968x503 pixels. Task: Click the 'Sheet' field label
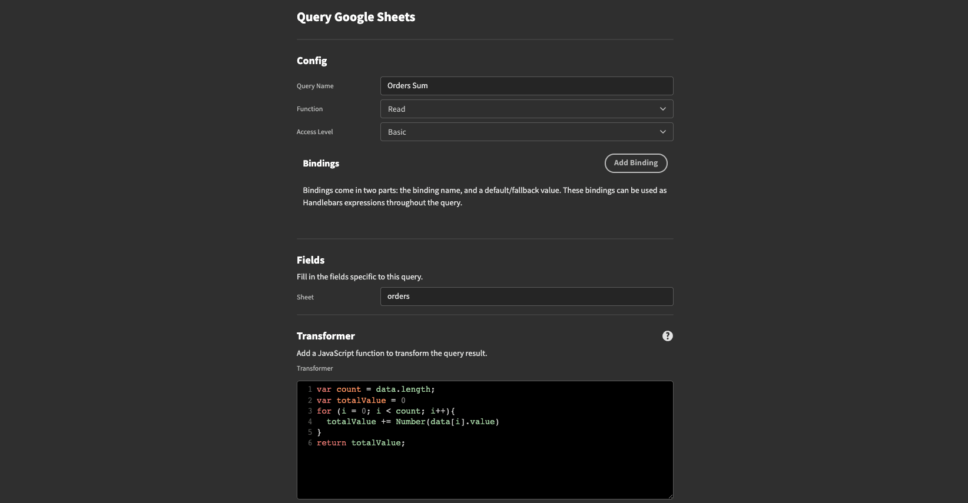305,297
